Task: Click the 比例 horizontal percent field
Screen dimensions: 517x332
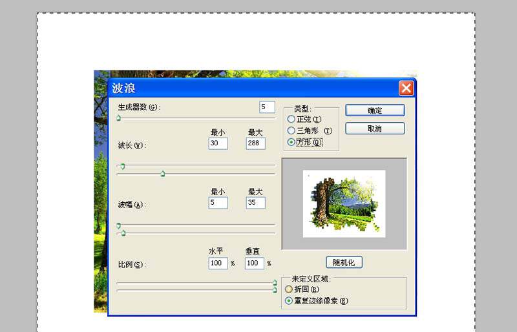Action: click(x=218, y=263)
